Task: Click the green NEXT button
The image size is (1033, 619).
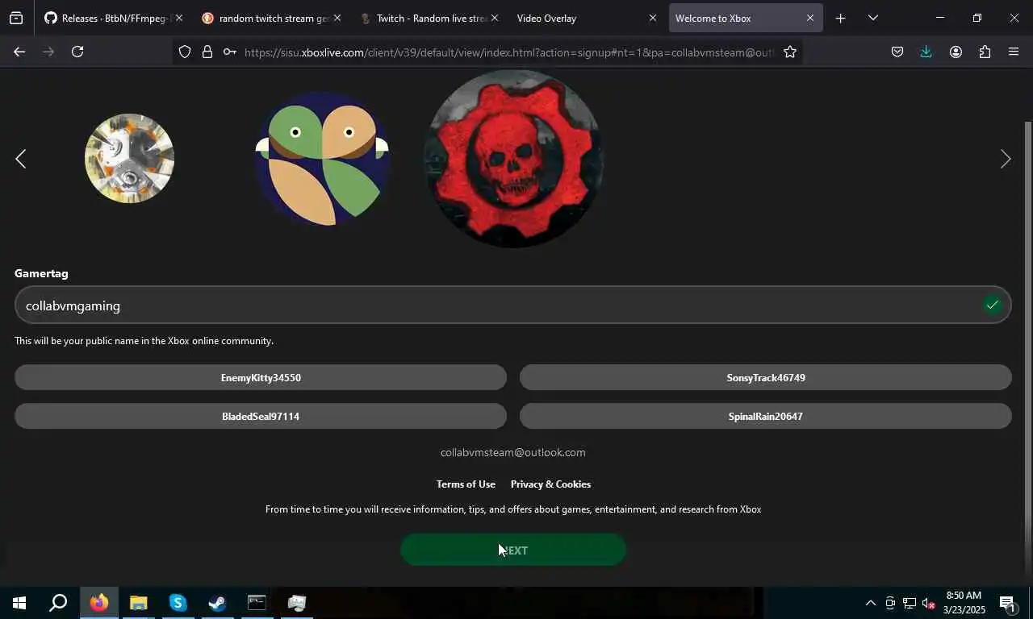Action: (x=513, y=550)
